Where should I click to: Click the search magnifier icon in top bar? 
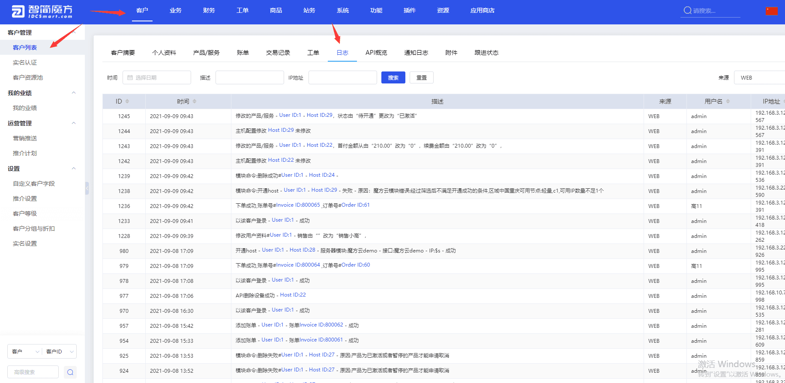point(687,10)
